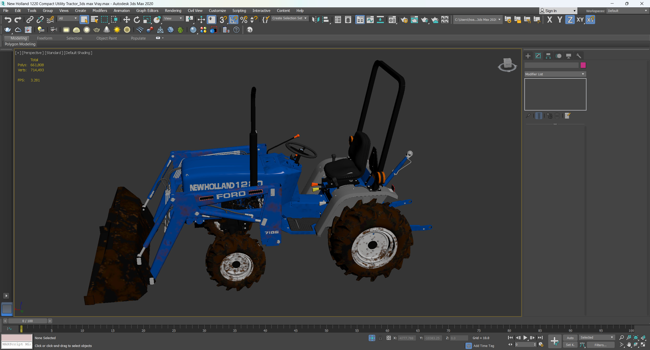The image size is (650, 350).
Task: Expand the ribbon options dropdown arrow
Action: click(x=163, y=38)
